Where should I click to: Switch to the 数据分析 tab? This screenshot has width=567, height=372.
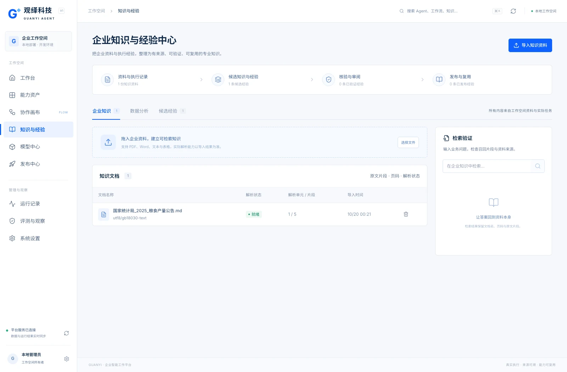tap(139, 111)
